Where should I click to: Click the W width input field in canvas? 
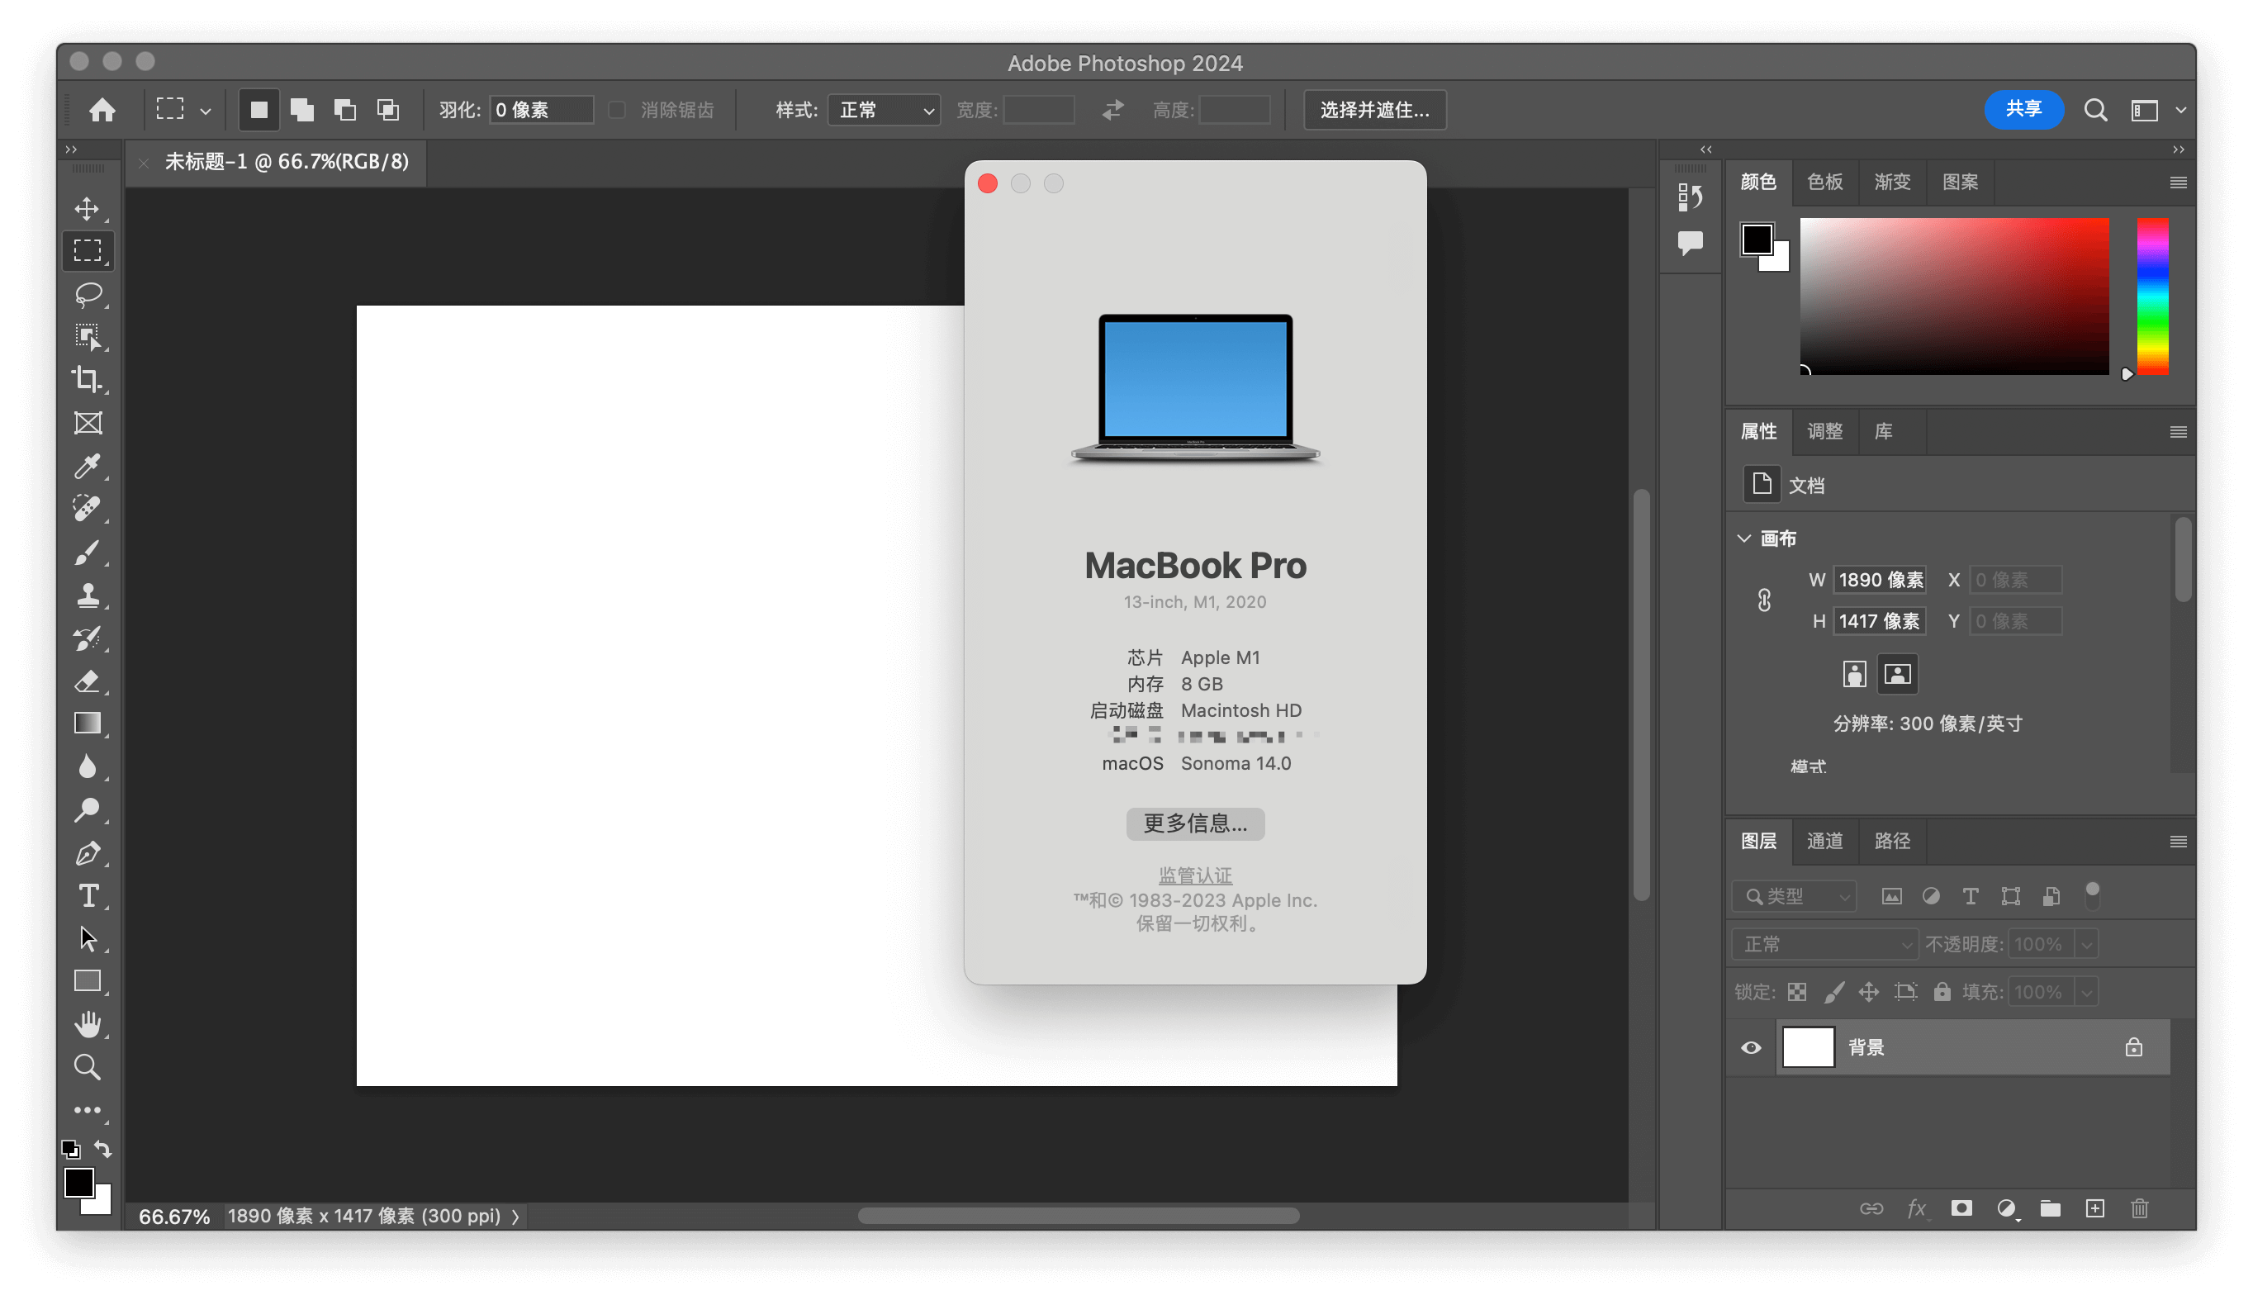pos(1880,579)
